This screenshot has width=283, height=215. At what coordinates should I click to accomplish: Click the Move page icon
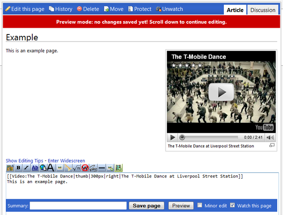[106, 9]
